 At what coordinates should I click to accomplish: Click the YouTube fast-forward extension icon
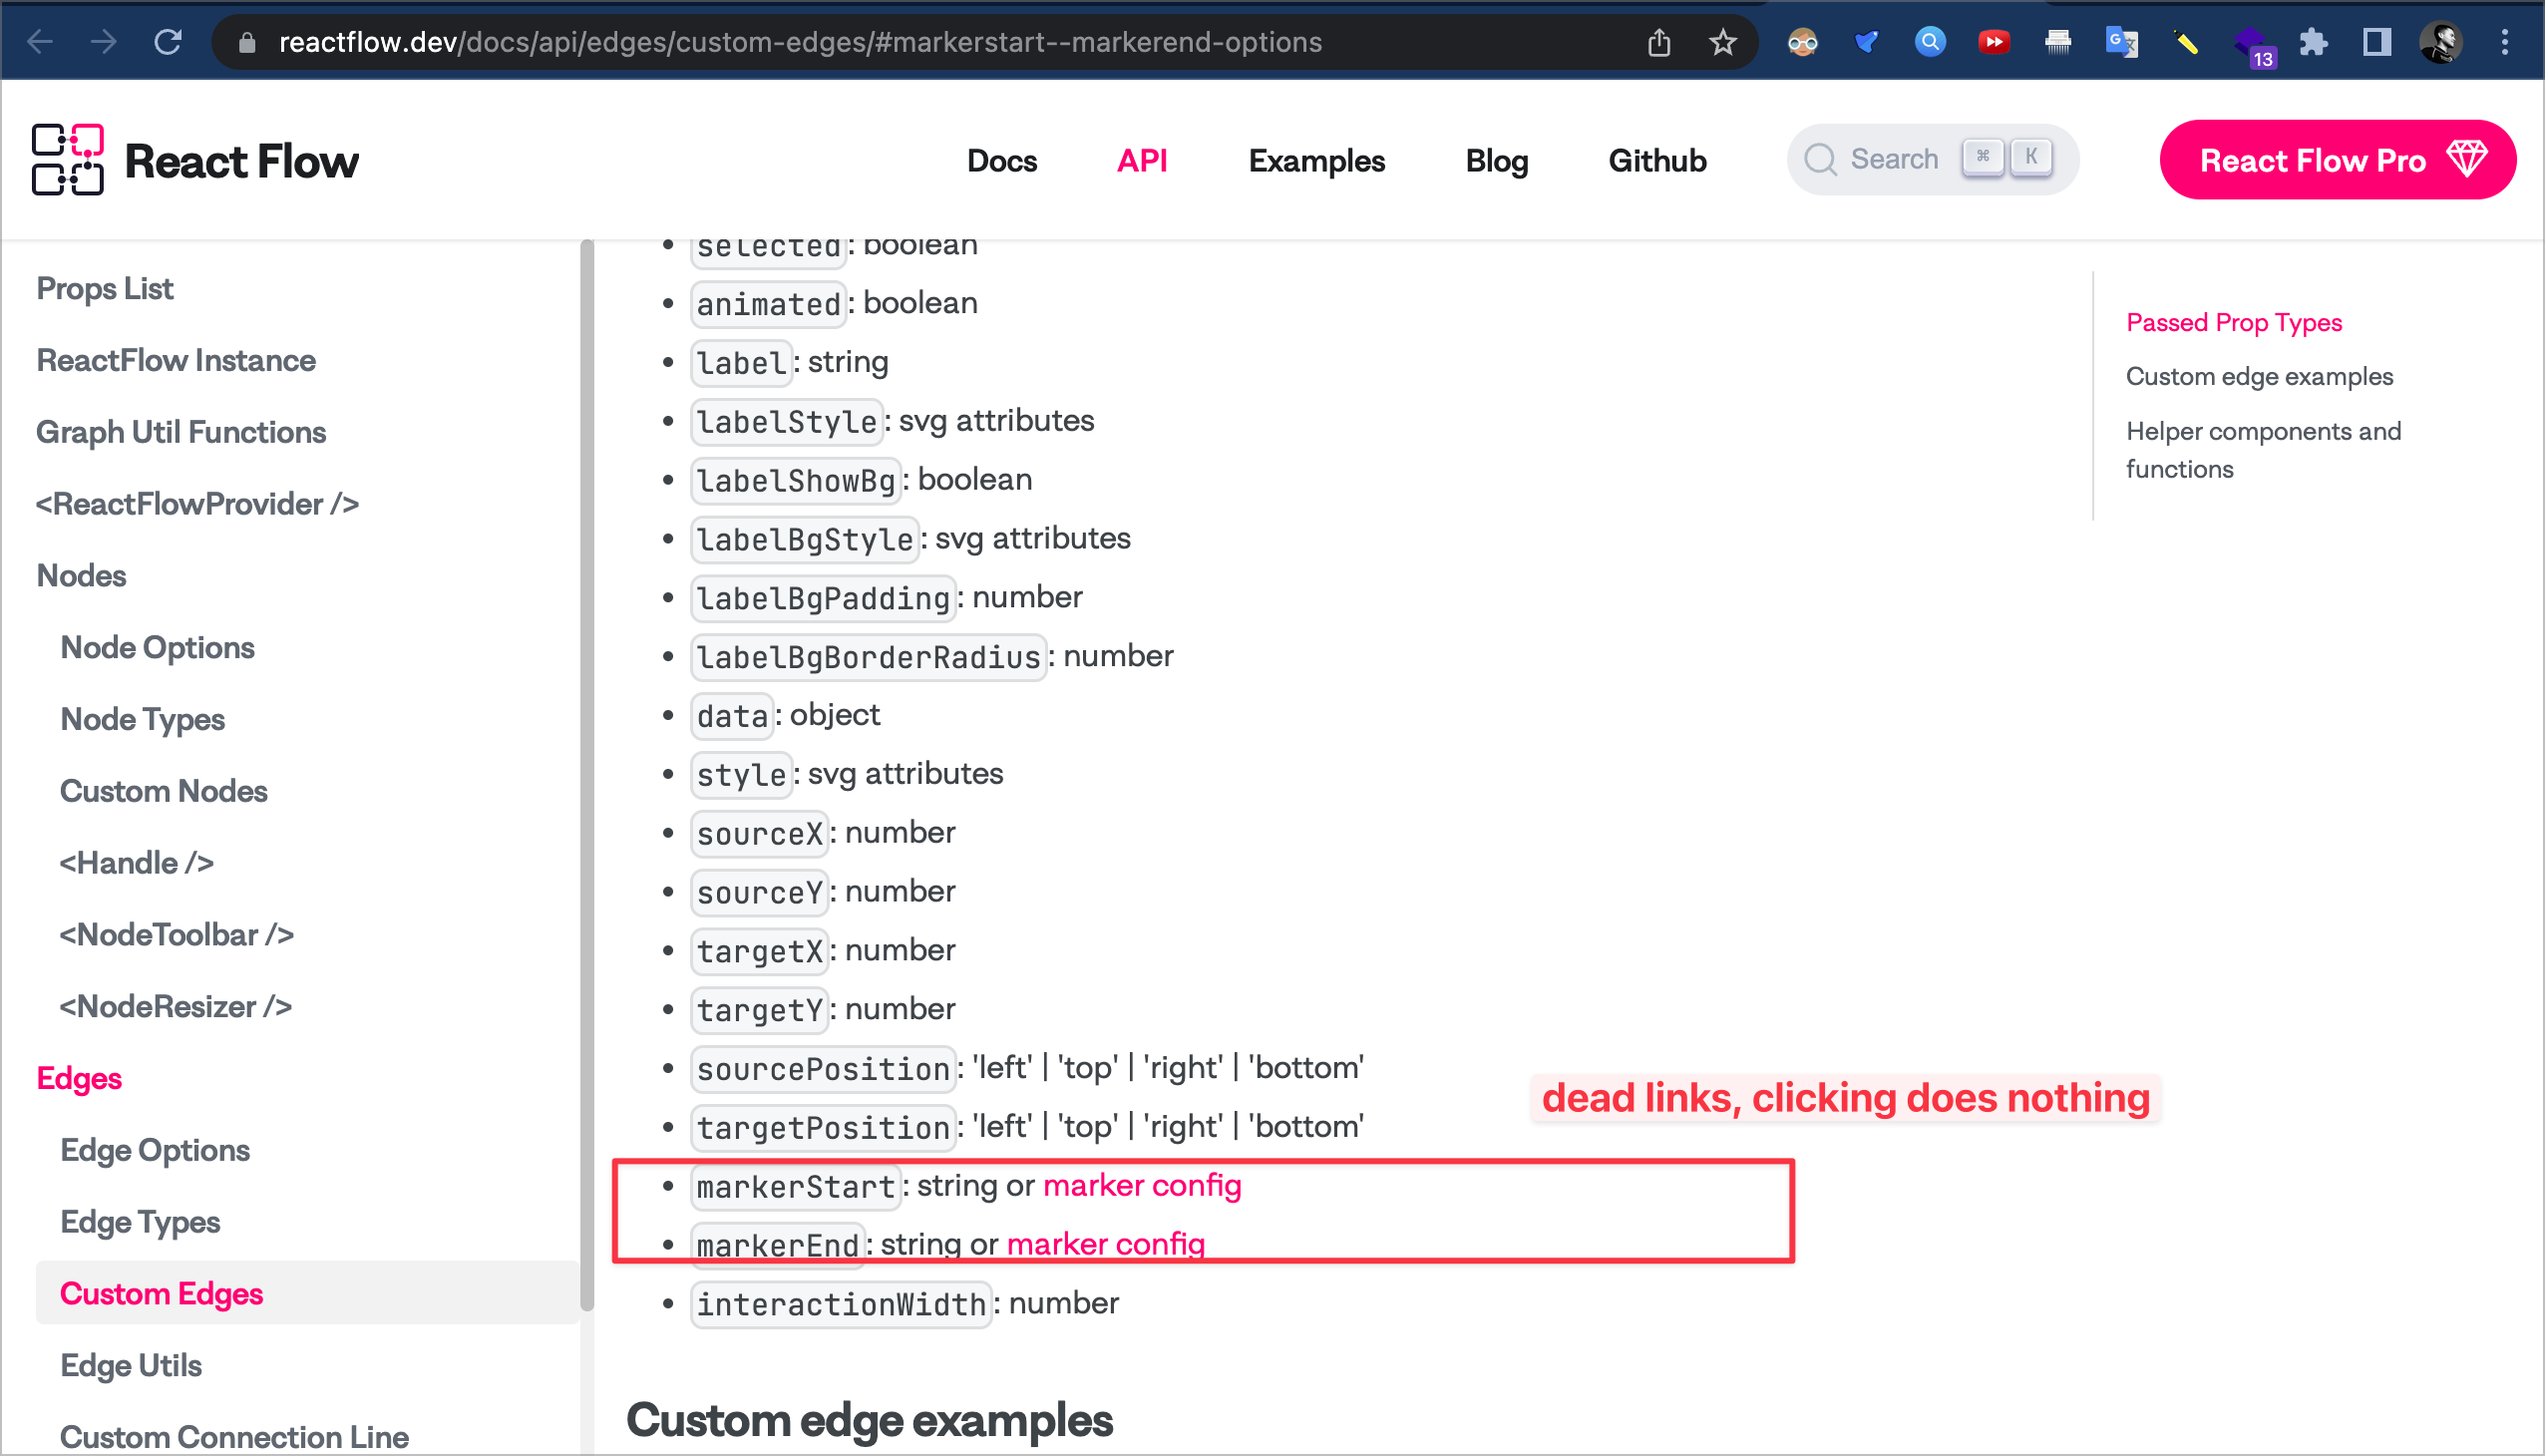tap(1993, 41)
